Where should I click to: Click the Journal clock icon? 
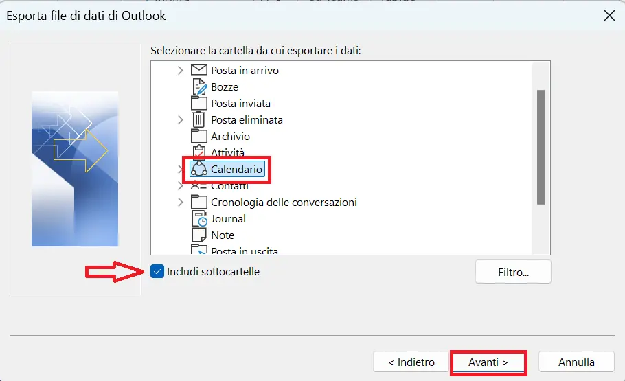click(x=199, y=219)
